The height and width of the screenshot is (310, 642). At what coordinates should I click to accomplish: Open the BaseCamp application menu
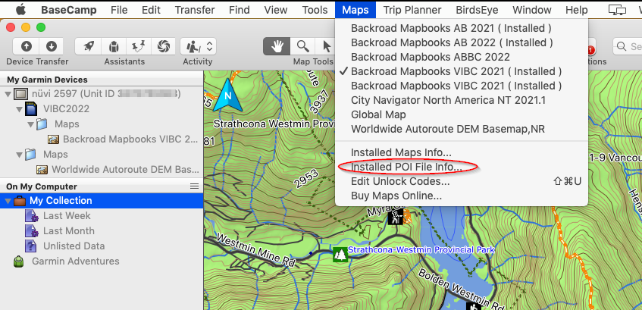(x=67, y=10)
